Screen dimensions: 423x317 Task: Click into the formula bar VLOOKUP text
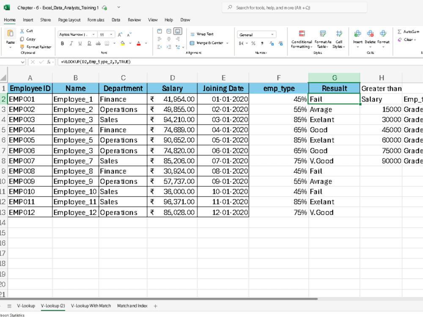pyautogui.click(x=96, y=62)
